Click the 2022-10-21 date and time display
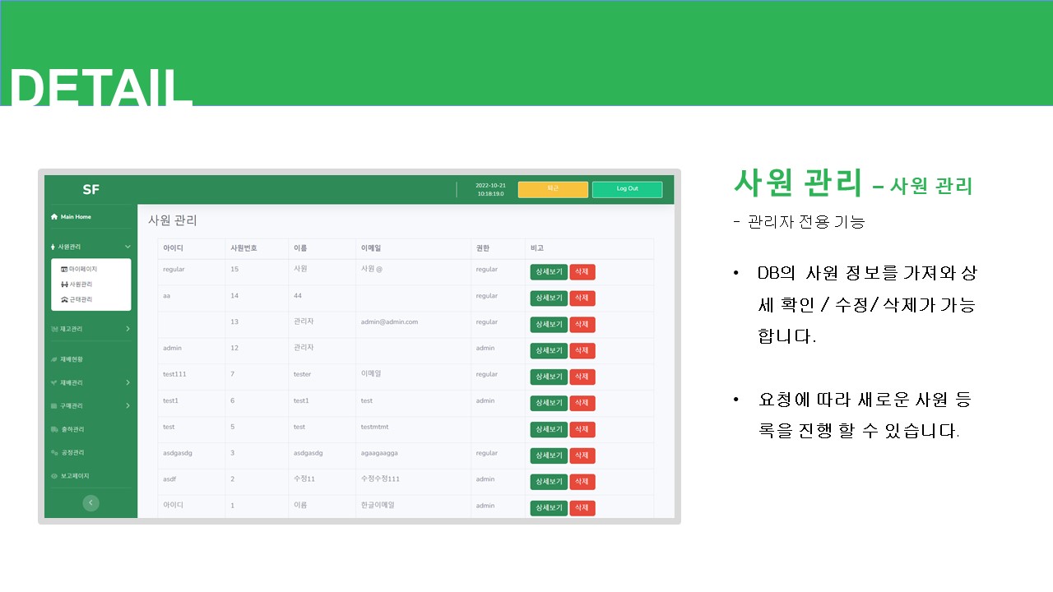Screen dimensions: 1053x592 [x=490, y=190]
